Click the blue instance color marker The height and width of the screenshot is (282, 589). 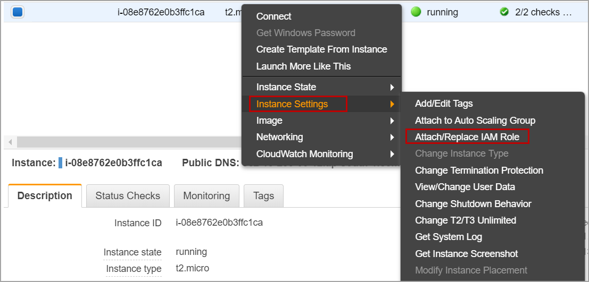point(61,163)
